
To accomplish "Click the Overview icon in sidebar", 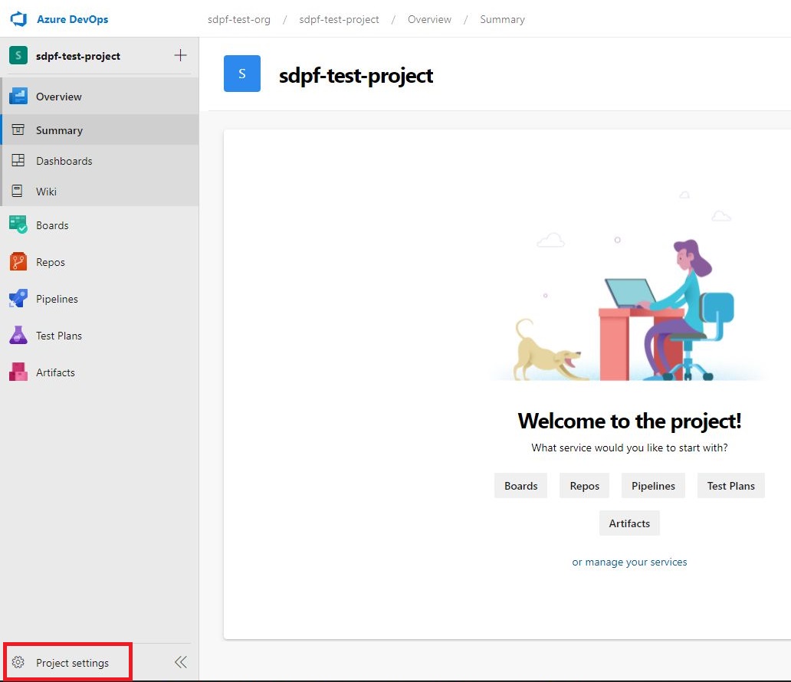I will click(18, 97).
